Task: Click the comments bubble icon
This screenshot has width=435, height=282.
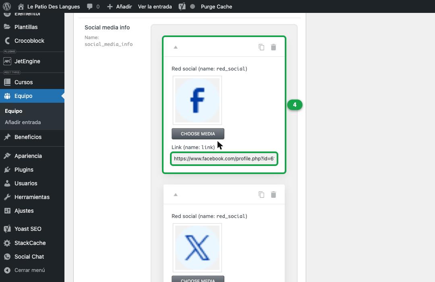Action: 89,6
